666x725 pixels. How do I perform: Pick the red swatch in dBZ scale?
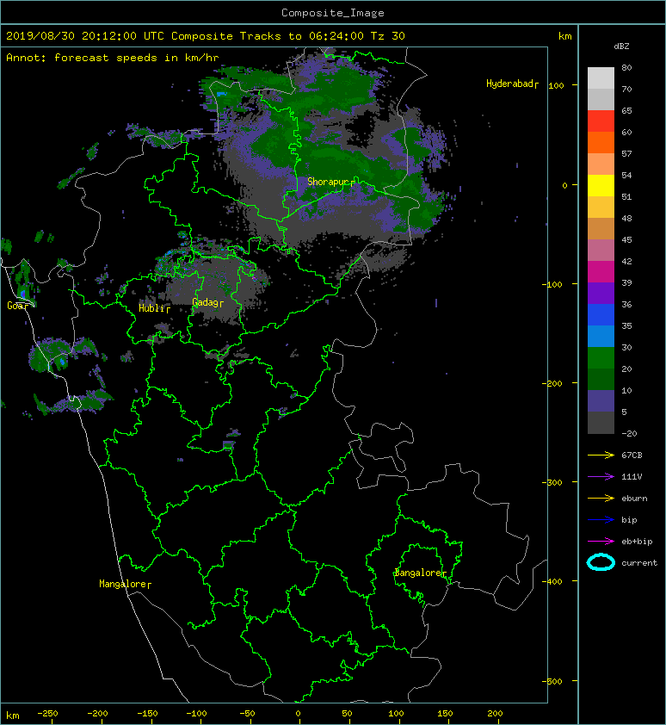601,121
